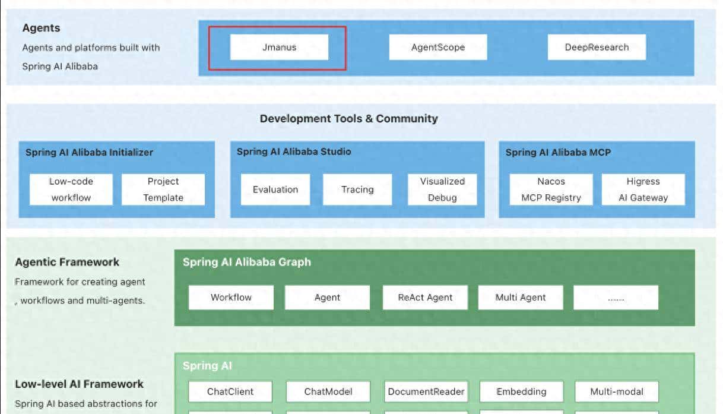Click the Multi-modal box
The image size is (723, 414).
(x=617, y=391)
